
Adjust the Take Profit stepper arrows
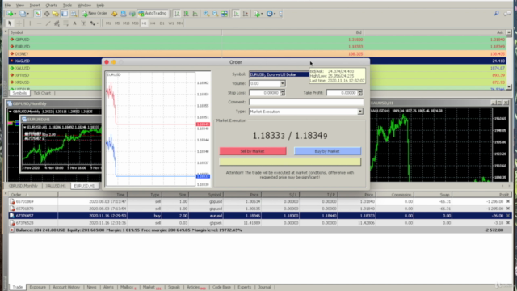[360, 93]
